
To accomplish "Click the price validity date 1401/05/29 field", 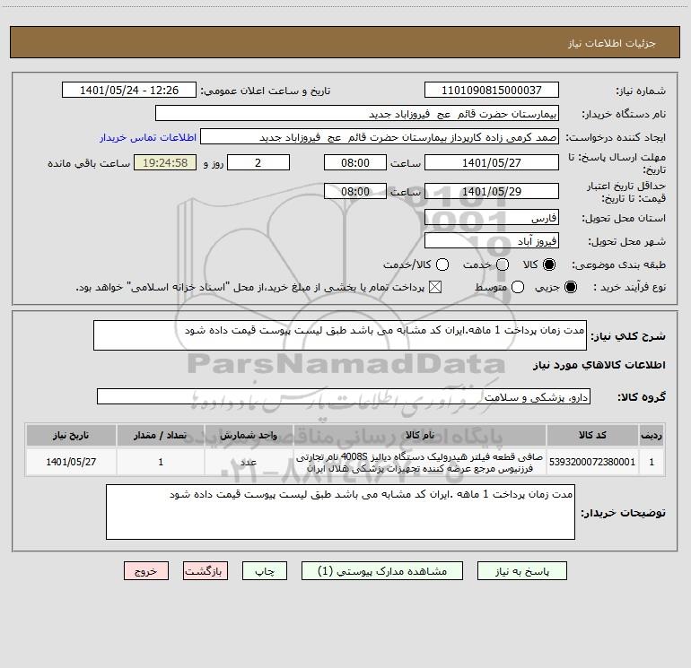I will [x=492, y=191].
